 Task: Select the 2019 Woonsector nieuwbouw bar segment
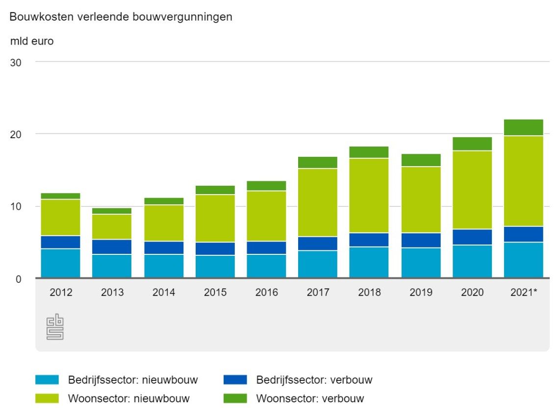[421, 199]
